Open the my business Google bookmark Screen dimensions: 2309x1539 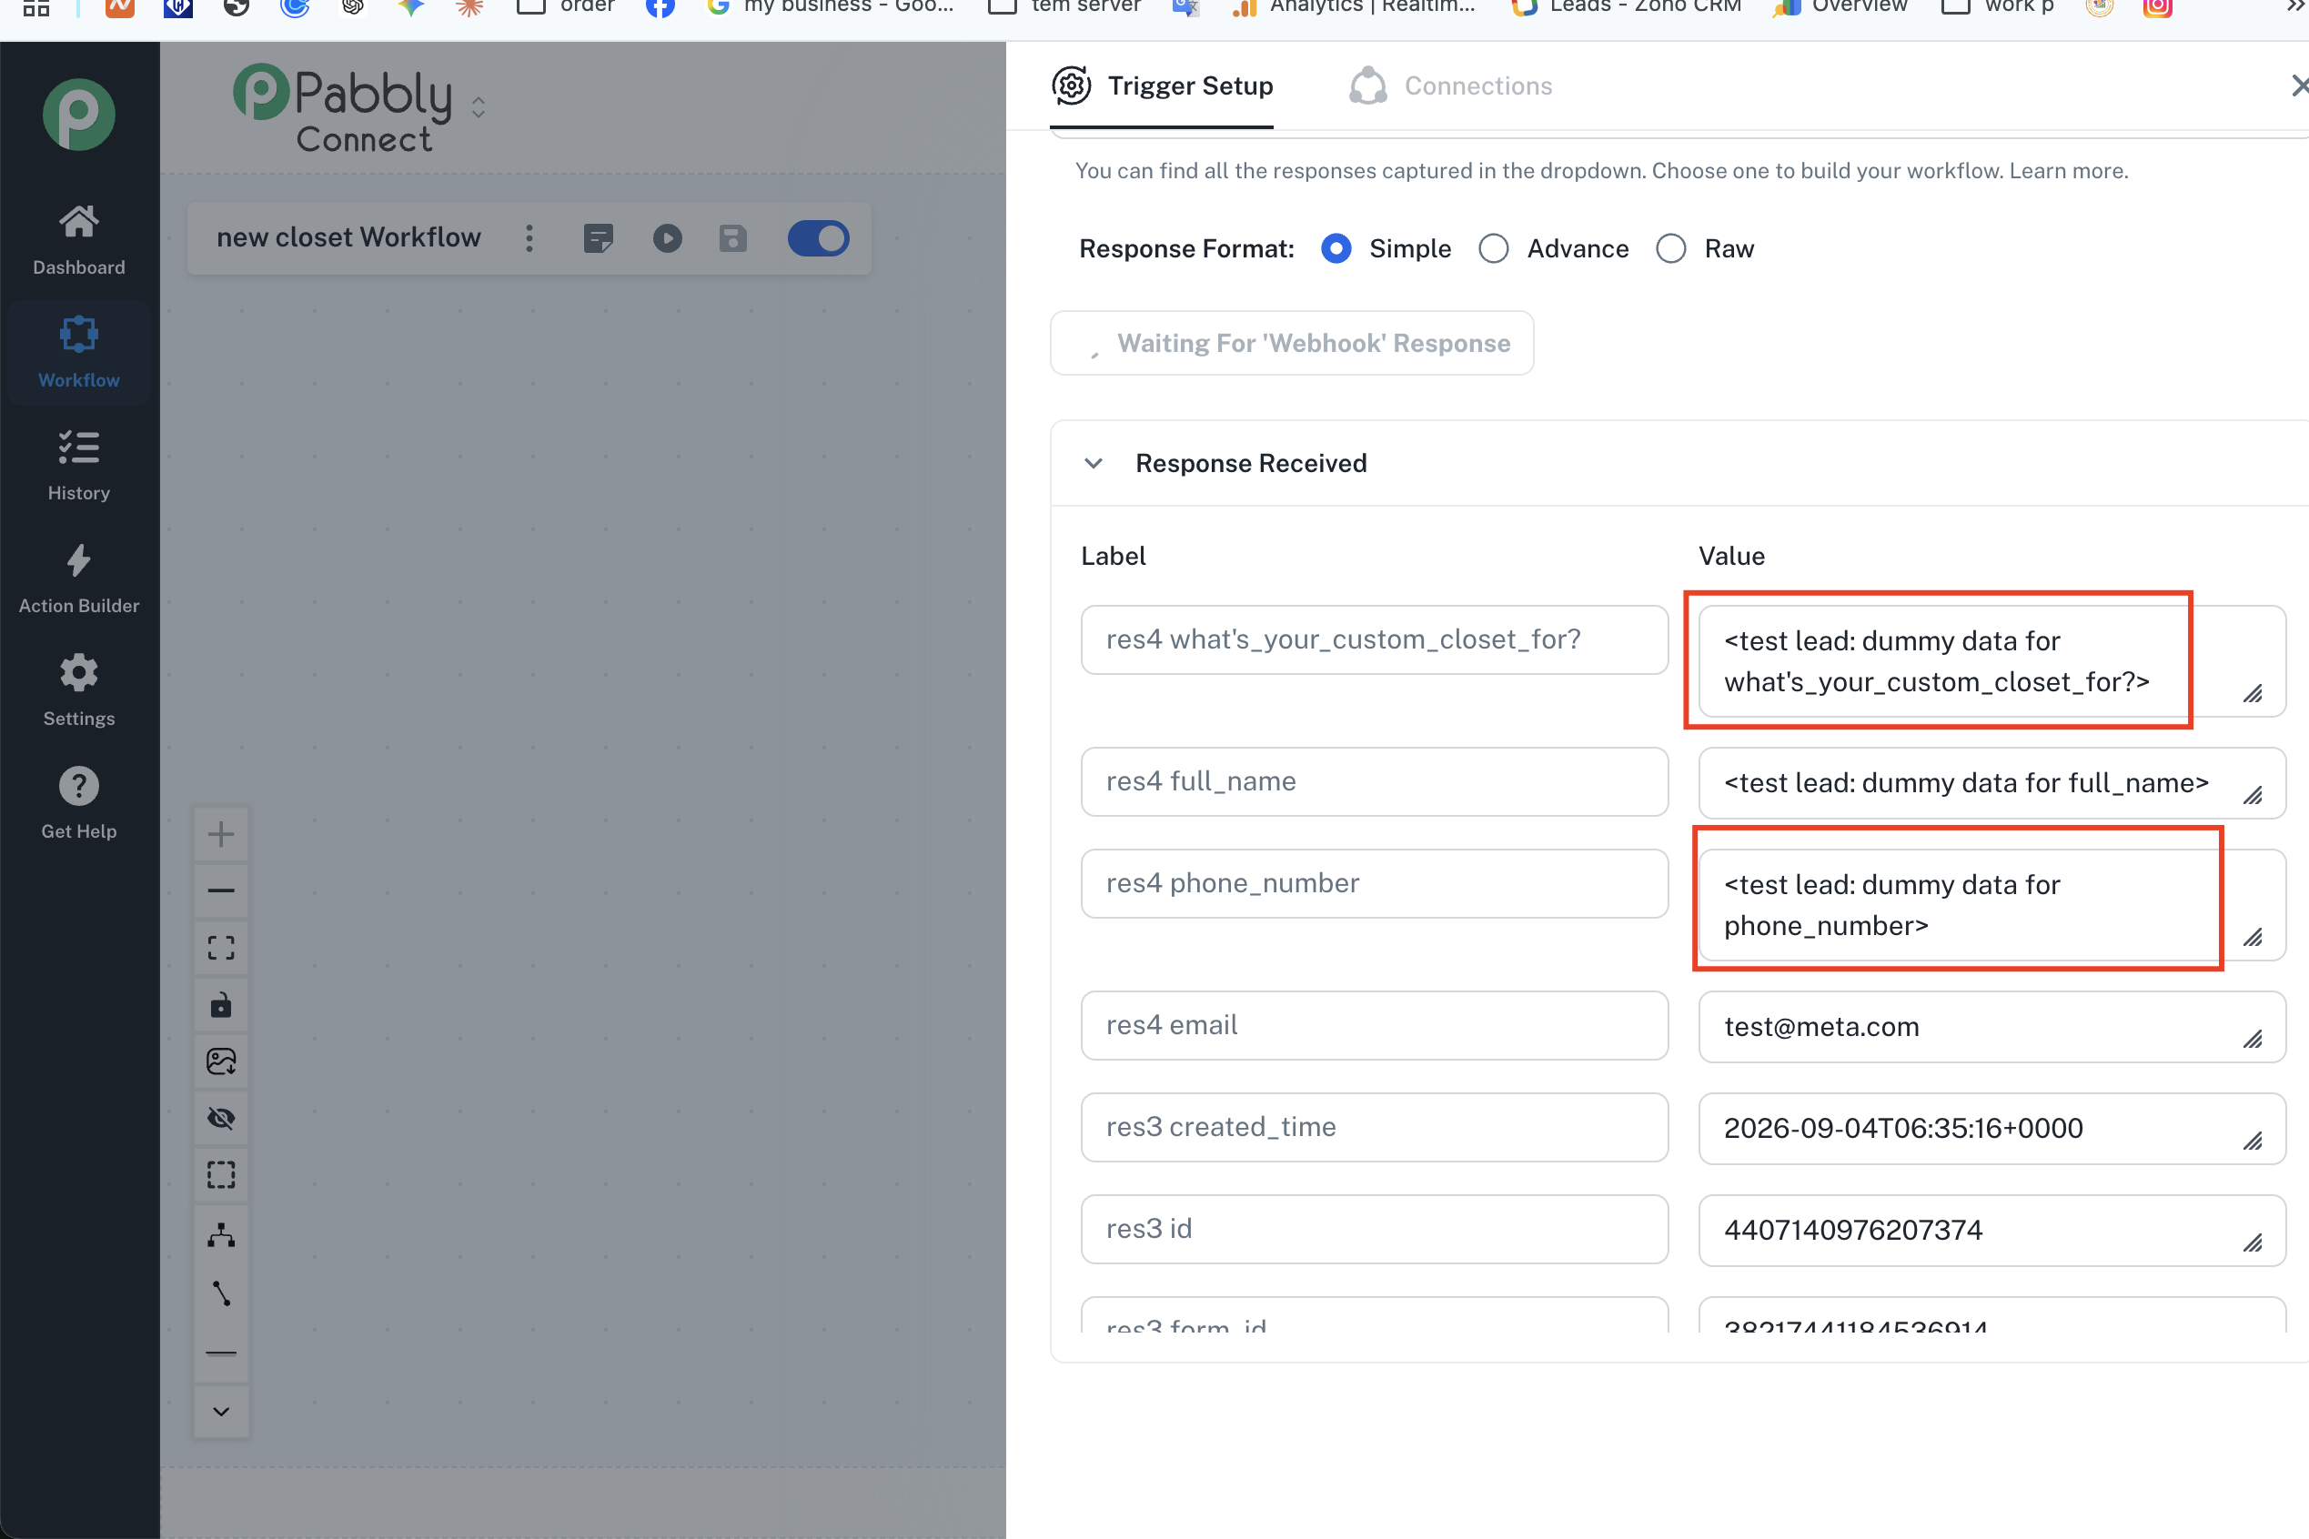[831, 8]
